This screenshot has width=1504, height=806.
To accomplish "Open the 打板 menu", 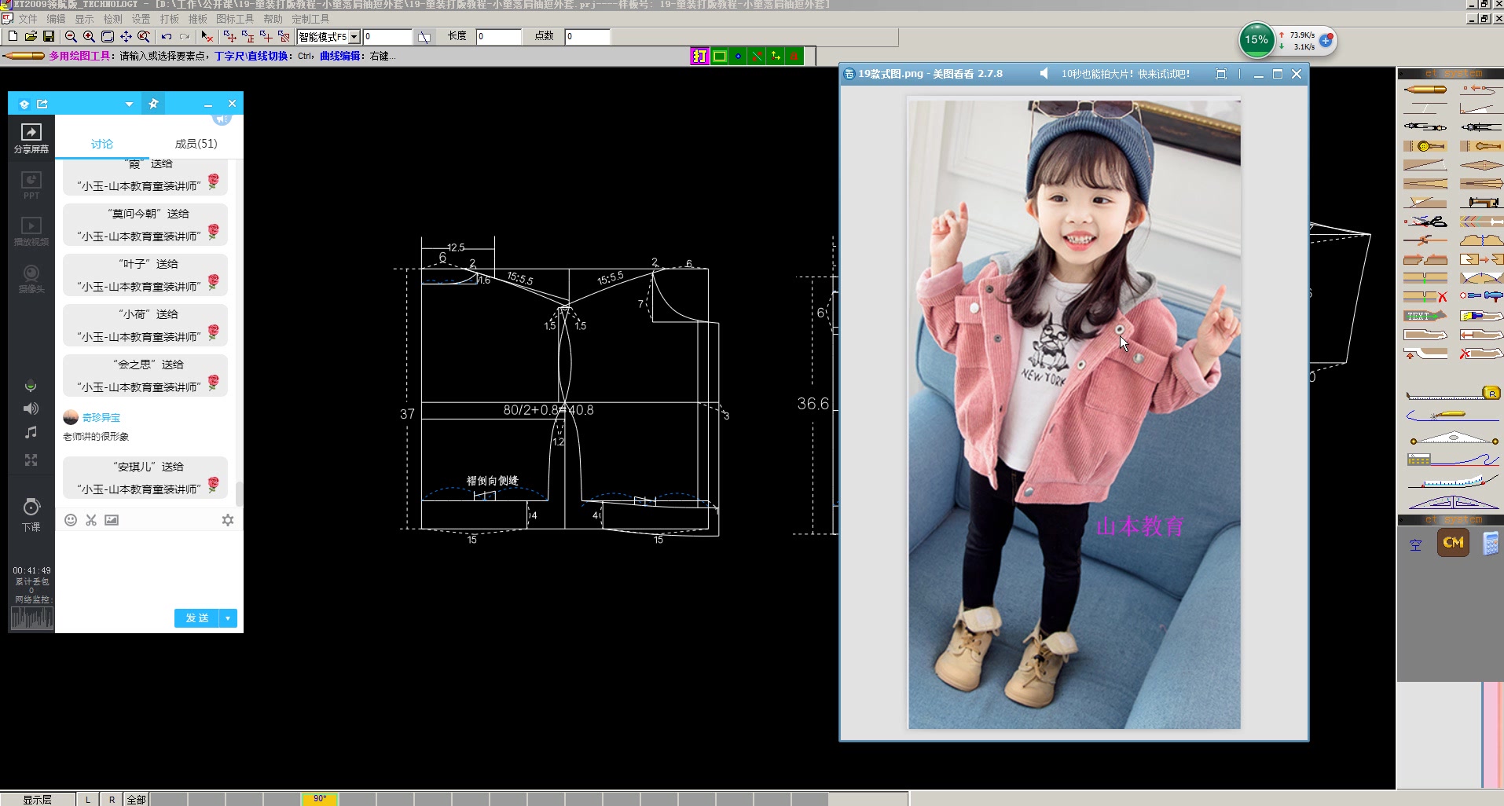I will (169, 19).
